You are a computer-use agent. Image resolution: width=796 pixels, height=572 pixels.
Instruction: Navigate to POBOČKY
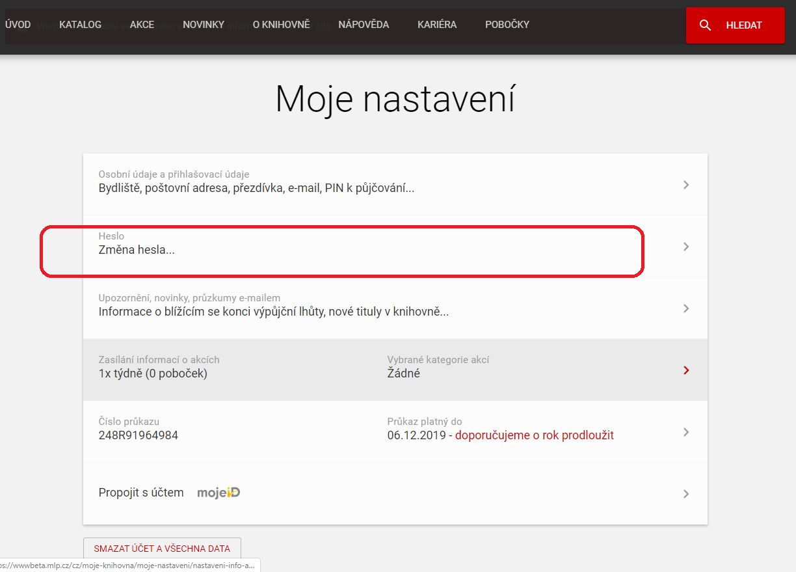pyautogui.click(x=507, y=25)
